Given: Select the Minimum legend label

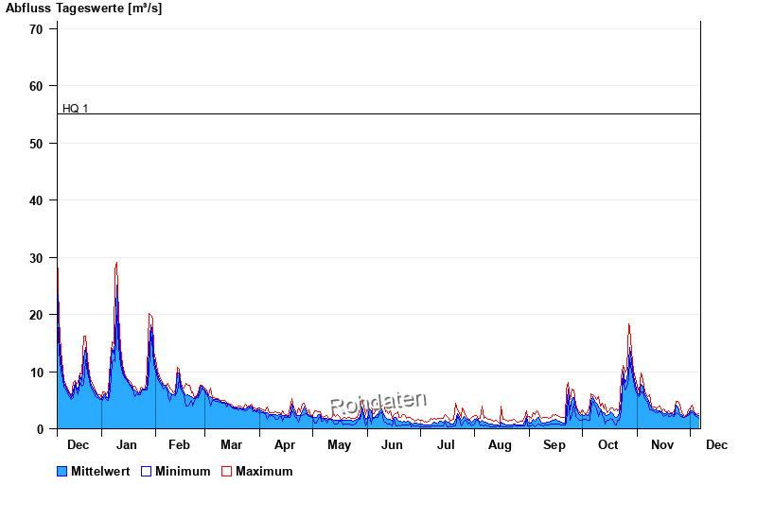Looking at the screenshot, I should (x=183, y=471).
